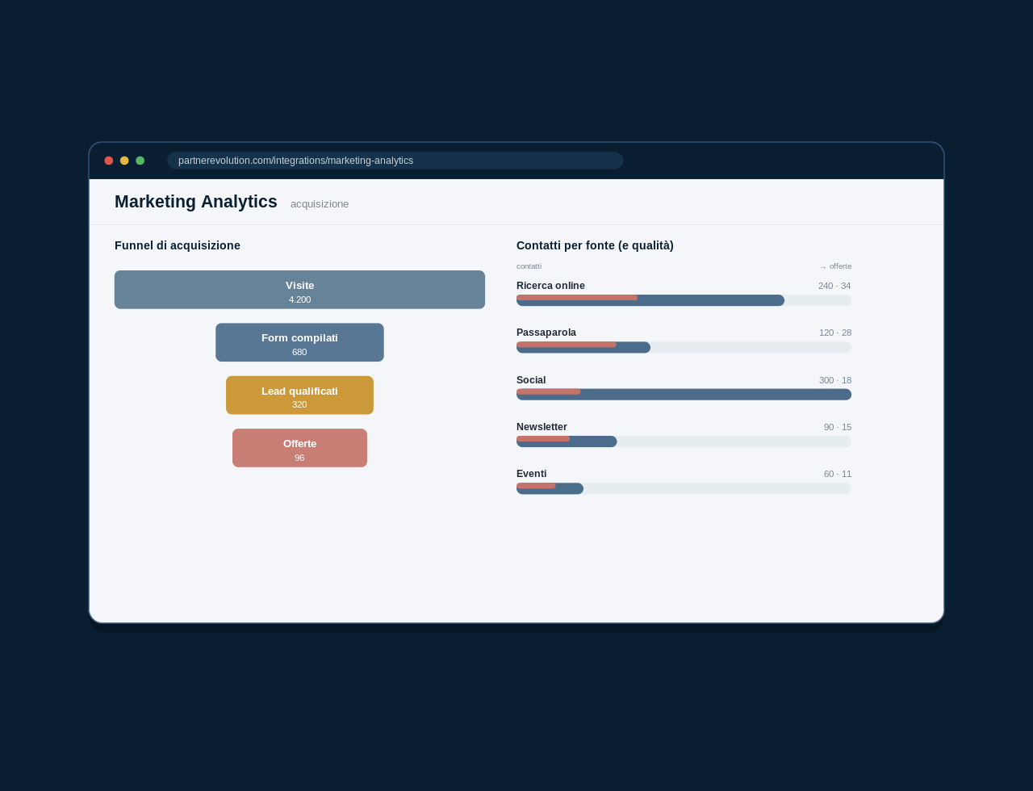This screenshot has width=1033, height=791.
Task: Click the Newsletter progress bar
Action: coord(684,442)
